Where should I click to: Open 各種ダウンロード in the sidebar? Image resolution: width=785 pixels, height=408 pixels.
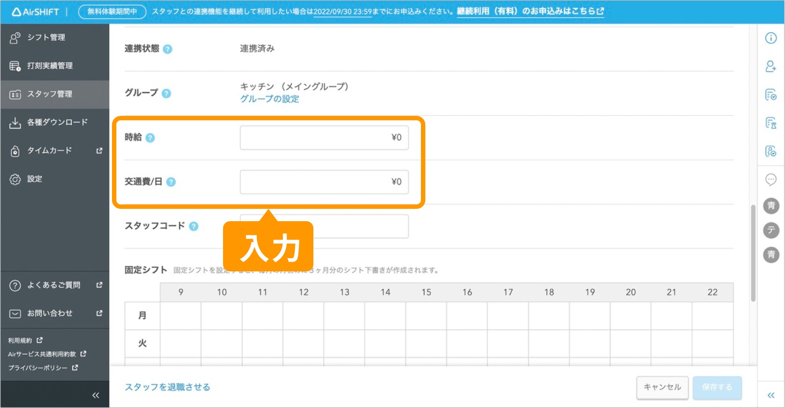pos(57,122)
